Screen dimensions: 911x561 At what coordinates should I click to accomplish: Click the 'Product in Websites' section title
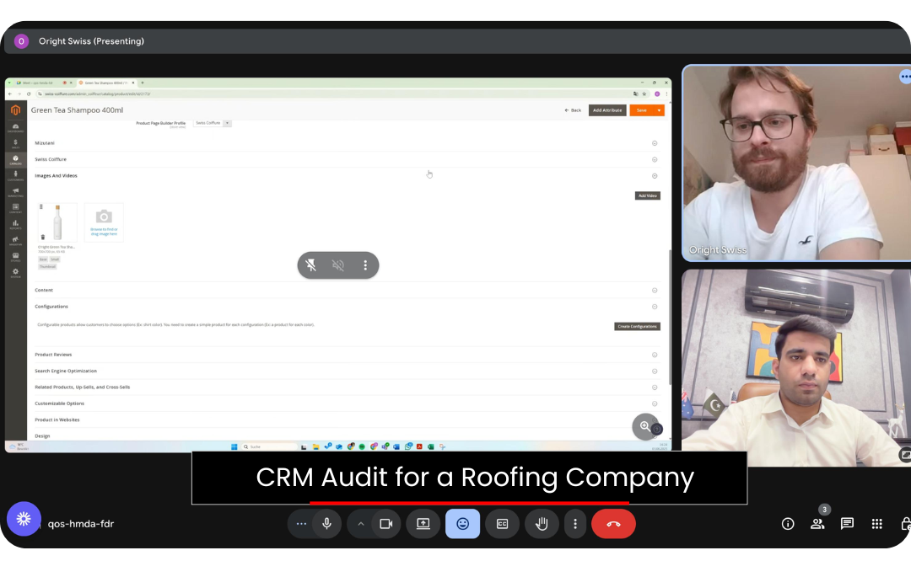point(57,419)
